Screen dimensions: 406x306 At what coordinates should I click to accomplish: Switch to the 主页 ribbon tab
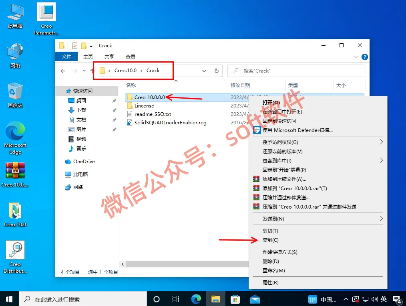coord(88,57)
